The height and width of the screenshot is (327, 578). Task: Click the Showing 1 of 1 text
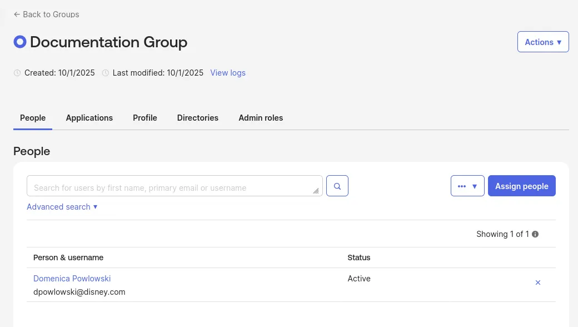502,234
